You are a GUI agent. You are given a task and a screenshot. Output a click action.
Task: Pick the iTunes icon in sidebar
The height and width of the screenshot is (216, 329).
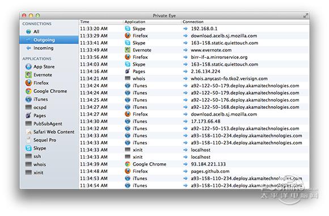(x=28, y=99)
